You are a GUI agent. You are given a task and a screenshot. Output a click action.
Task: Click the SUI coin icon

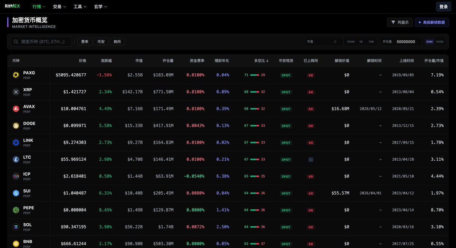16,193
